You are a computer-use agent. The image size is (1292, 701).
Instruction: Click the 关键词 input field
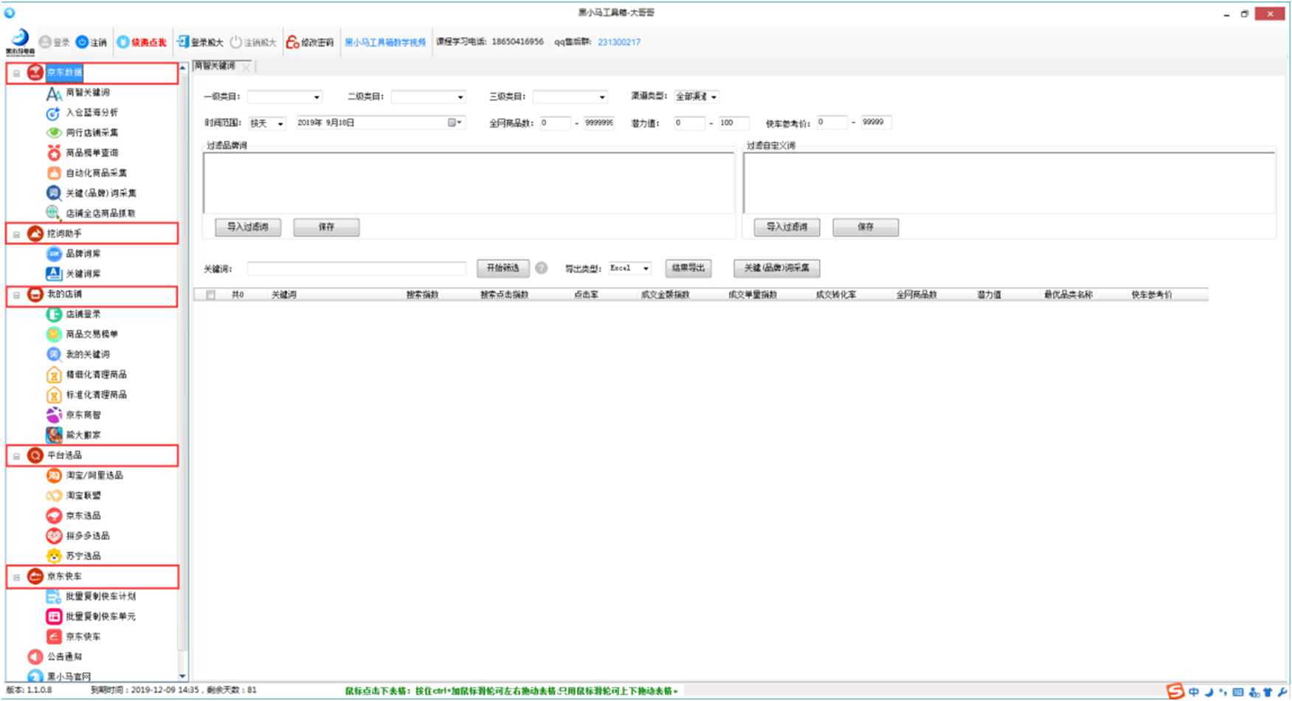coord(356,269)
